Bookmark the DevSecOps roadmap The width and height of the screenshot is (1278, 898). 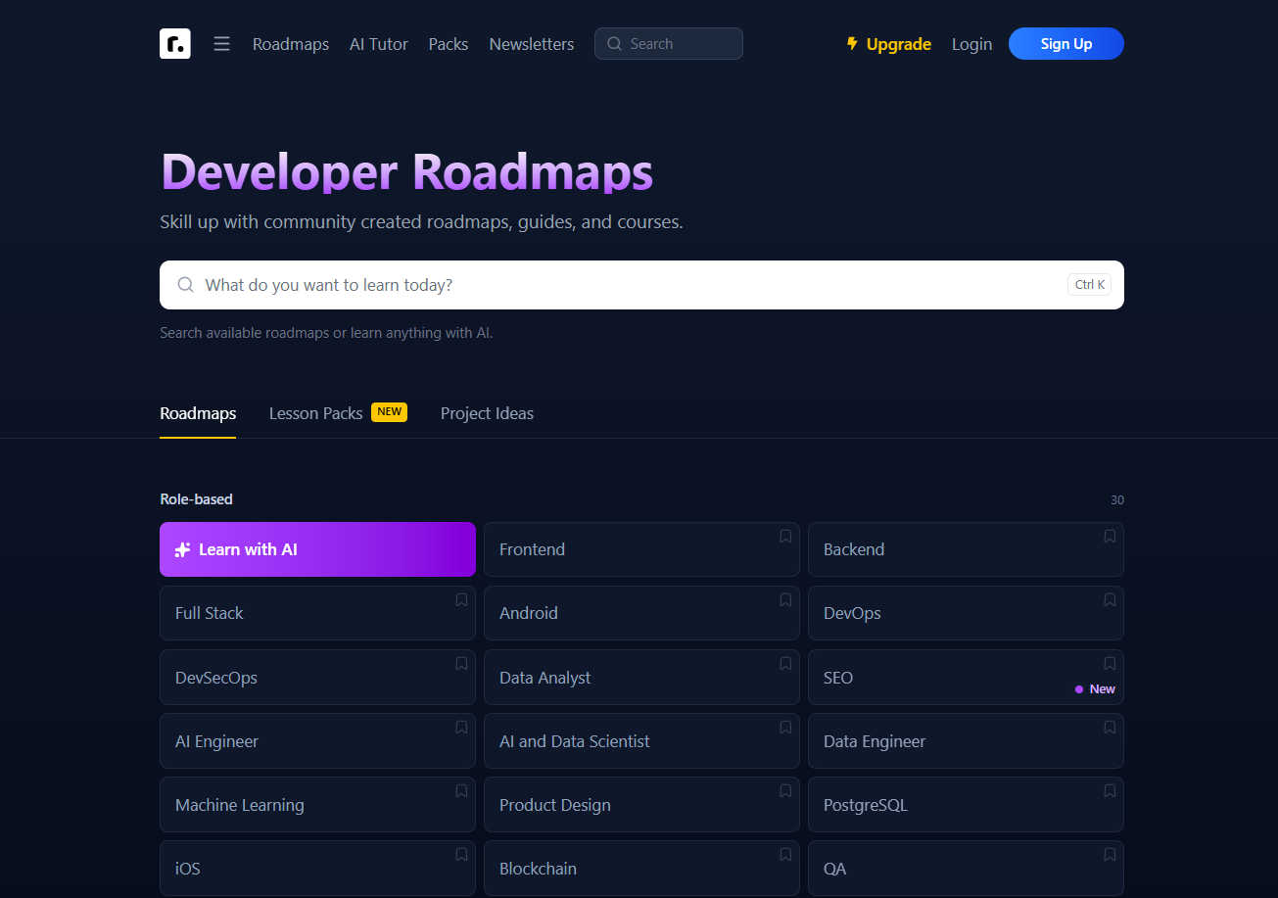[461, 664]
